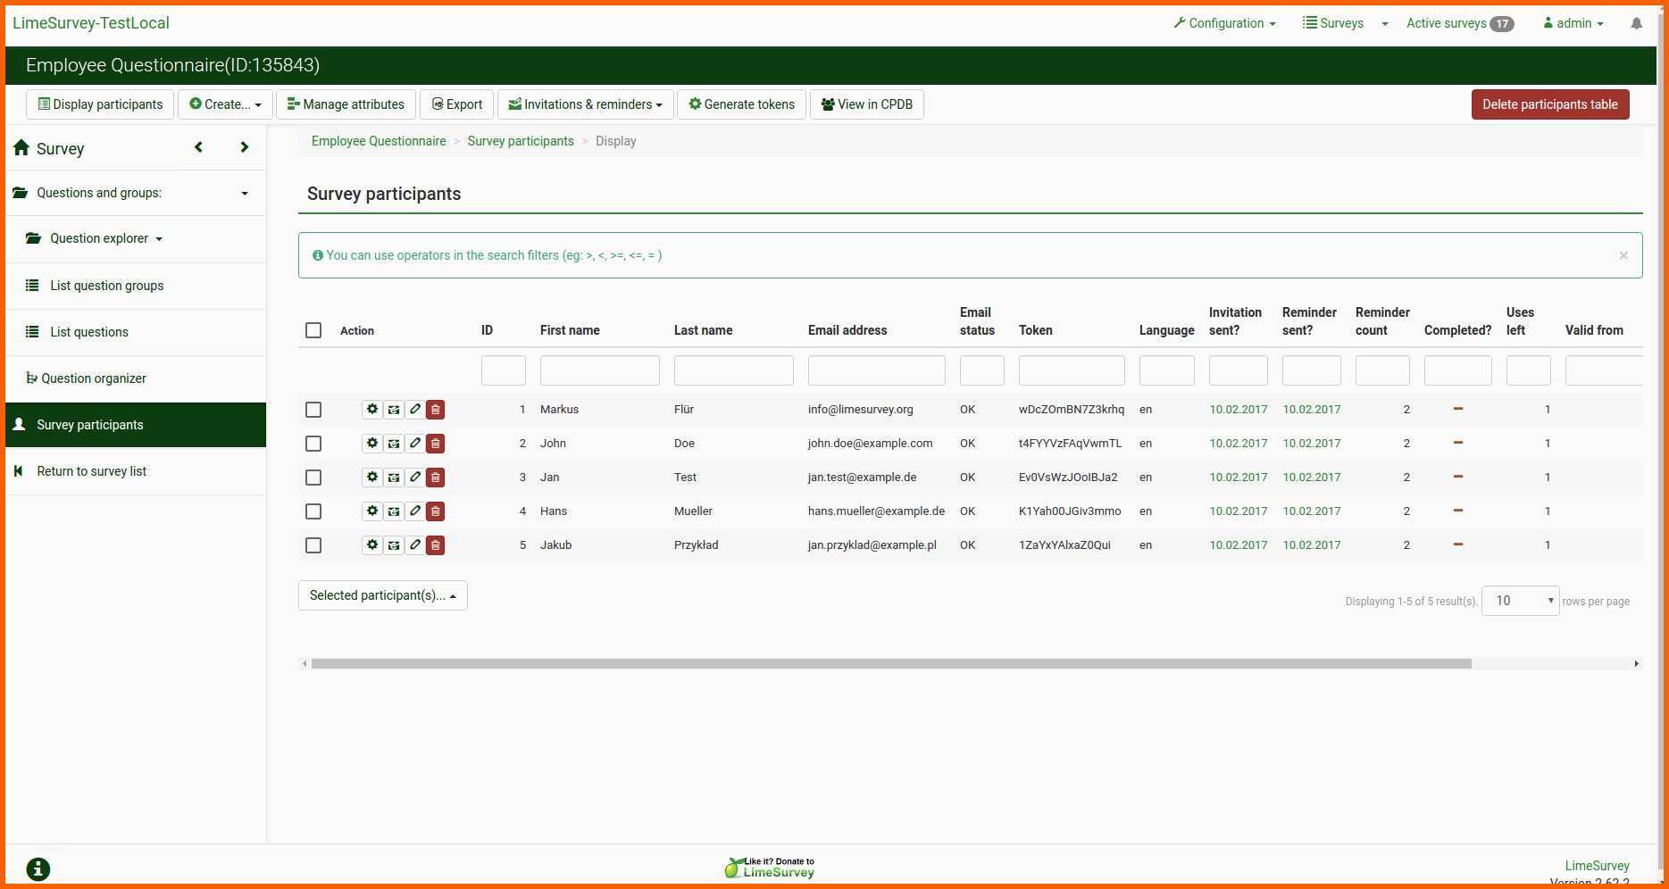Click Employee Questionnaire breadcrumb link
Viewport: 1669px width, 889px height.
click(379, 141)
